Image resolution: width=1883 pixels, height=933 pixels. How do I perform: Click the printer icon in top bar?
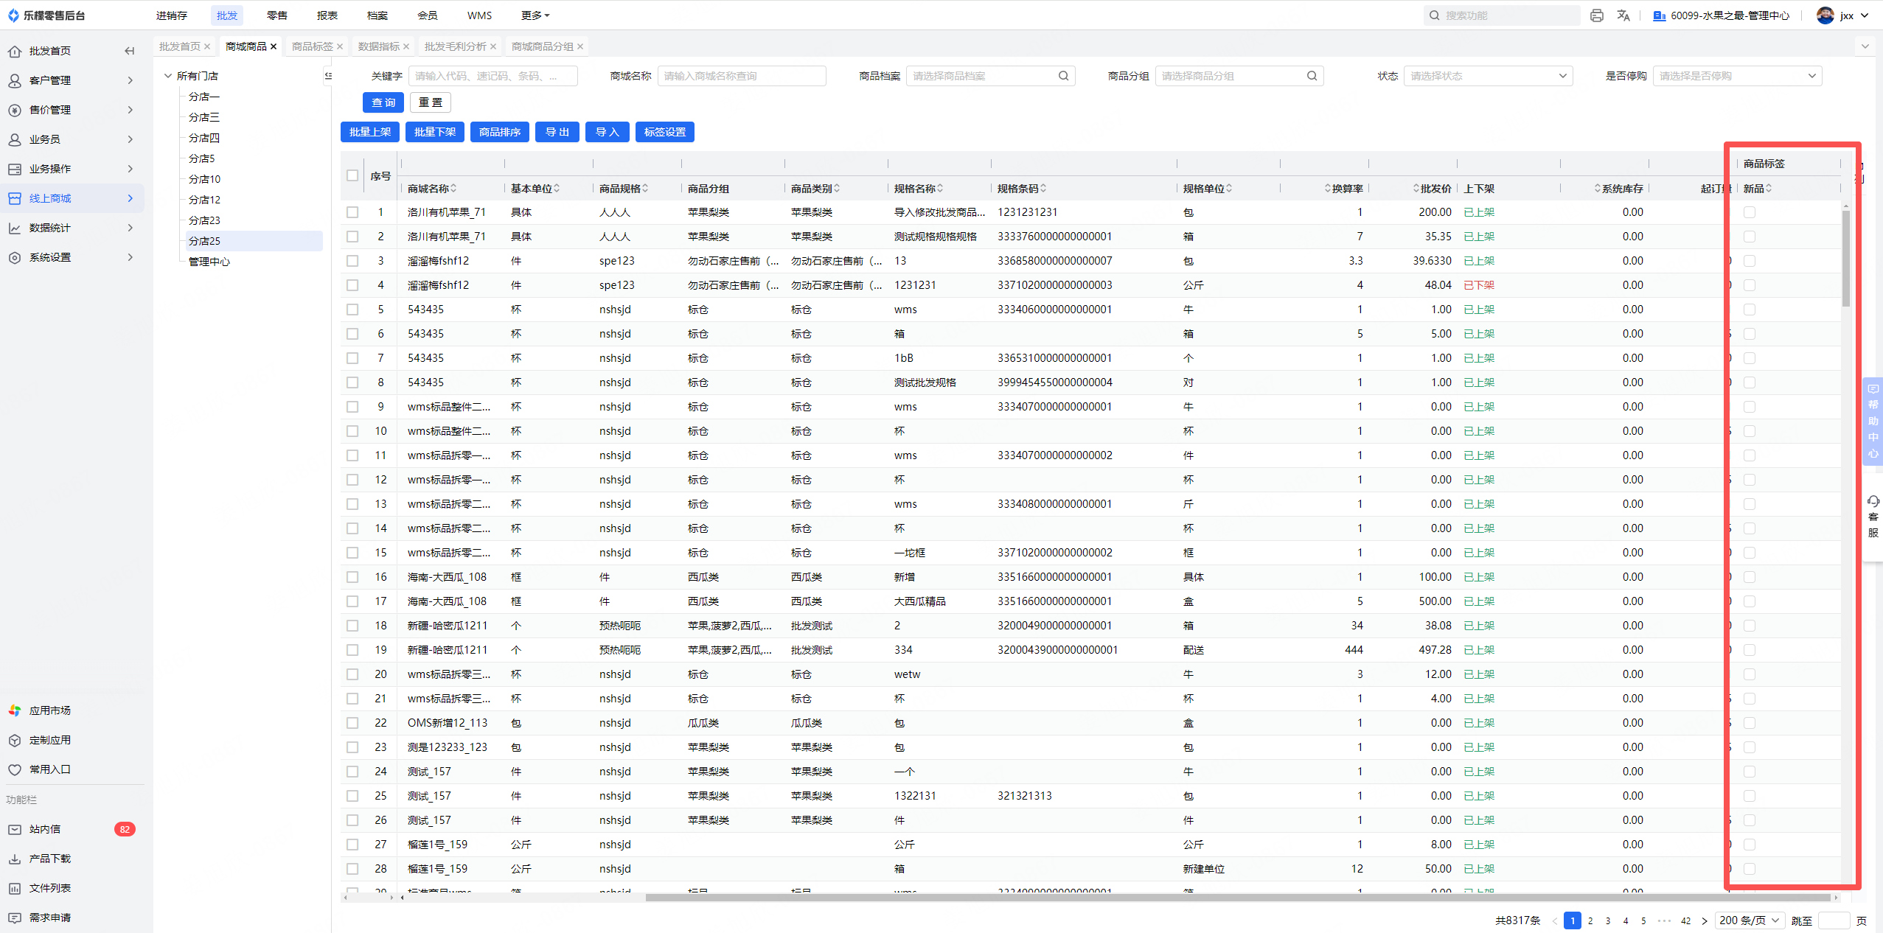pos(1597,15)
